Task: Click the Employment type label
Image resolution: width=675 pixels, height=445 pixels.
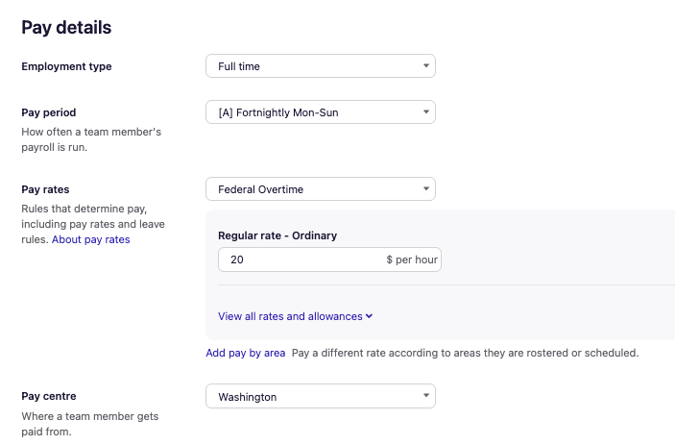Action: [x=66, y=66]
